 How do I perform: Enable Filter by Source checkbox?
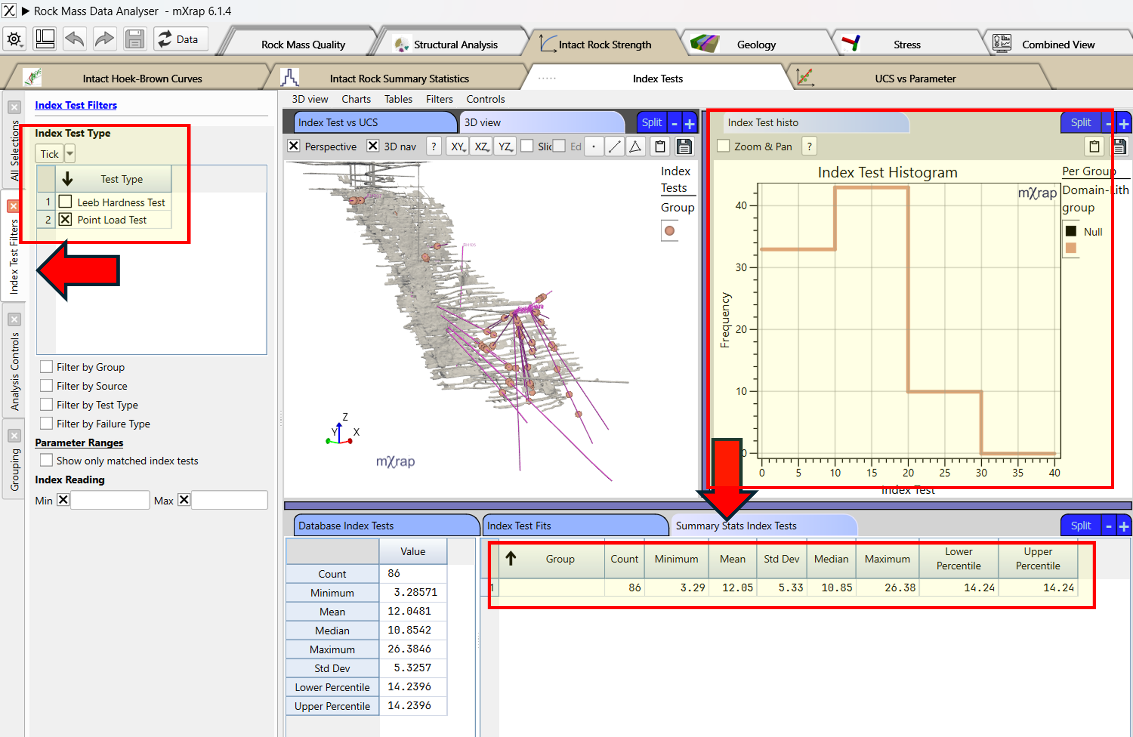[46, 386]
